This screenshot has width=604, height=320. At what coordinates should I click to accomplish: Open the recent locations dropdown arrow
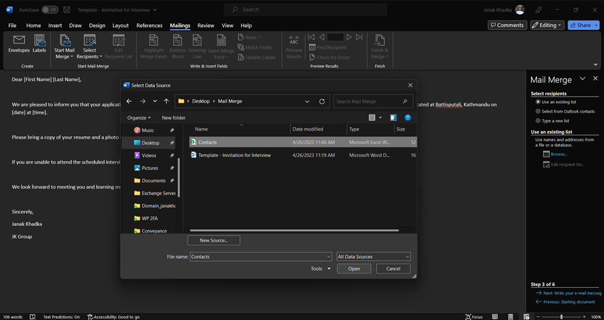coord(155,102)
